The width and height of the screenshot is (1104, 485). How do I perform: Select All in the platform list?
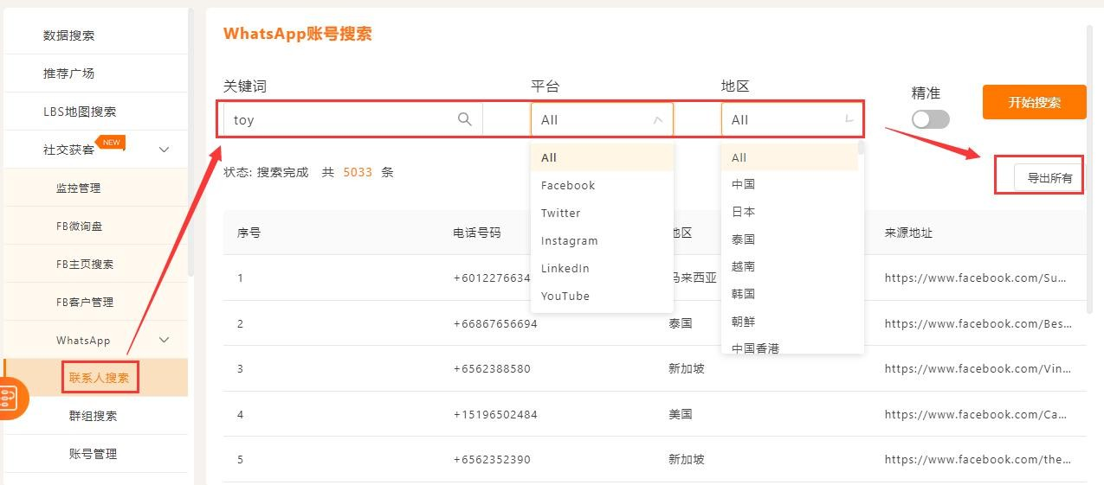602,157
